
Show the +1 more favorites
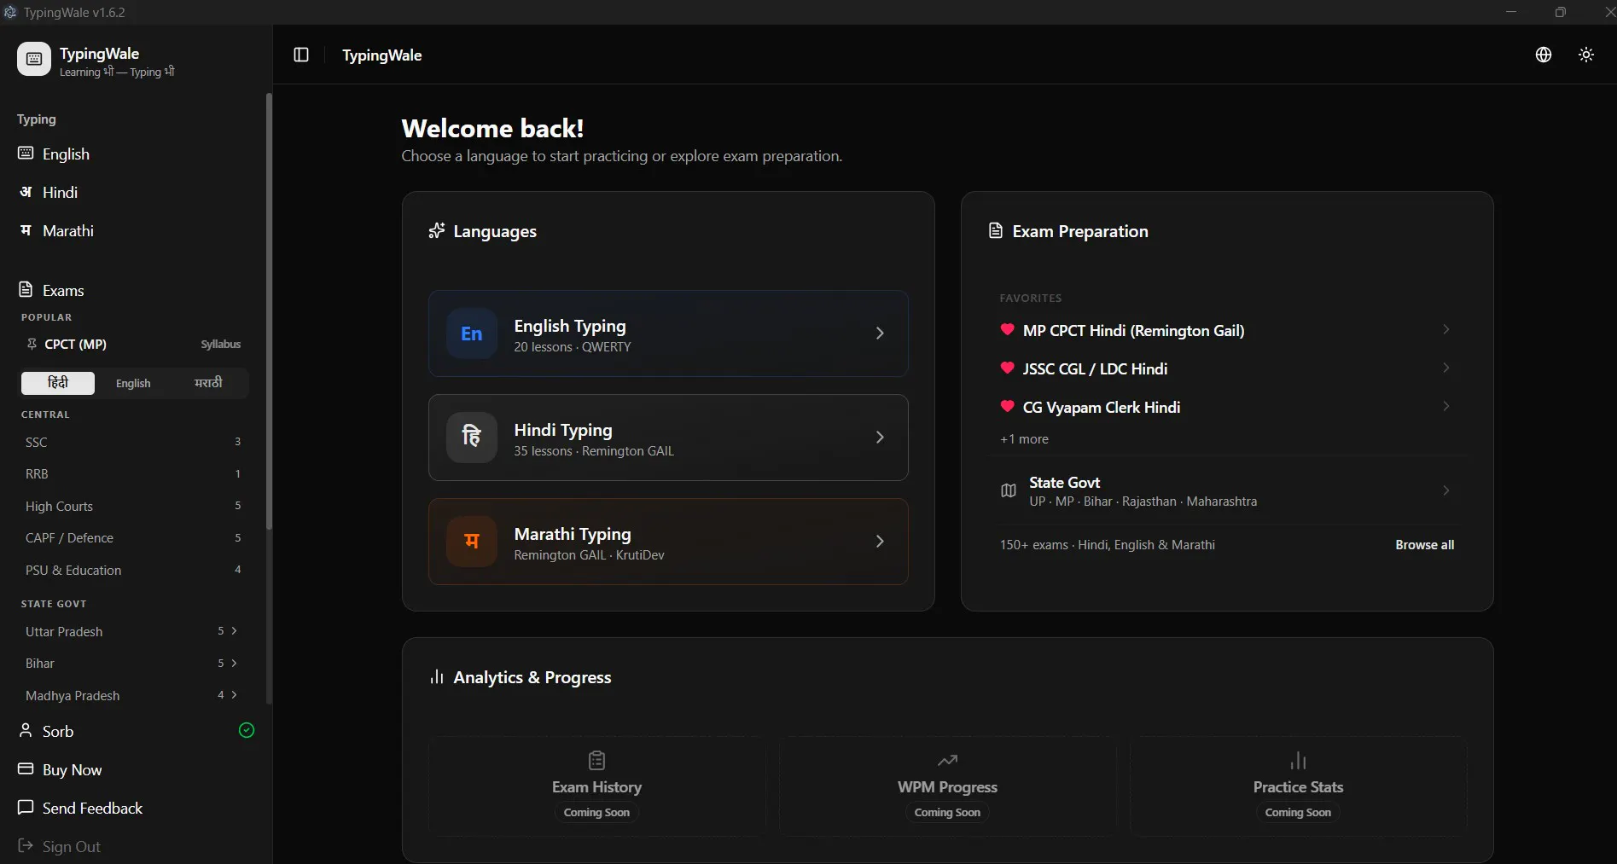[x=1024, y=439]
